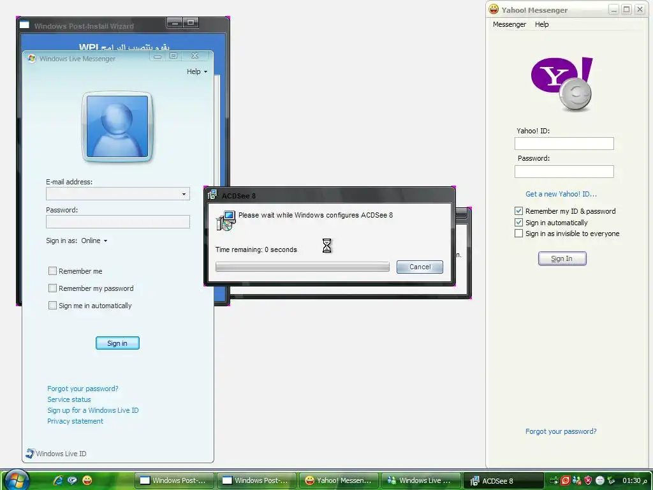
Task: Open the Messenger menu in Yahoo Messenger
Action: click(510, 24)
